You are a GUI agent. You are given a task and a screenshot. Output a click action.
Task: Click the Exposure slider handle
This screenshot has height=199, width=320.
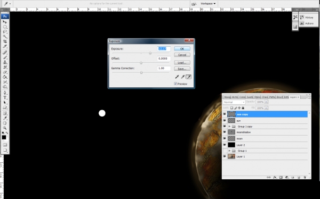click(150, 53)
